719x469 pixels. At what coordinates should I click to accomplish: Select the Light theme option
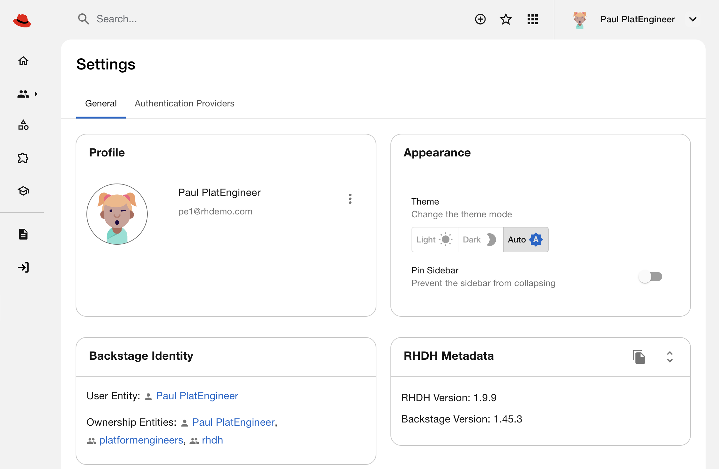435,240
